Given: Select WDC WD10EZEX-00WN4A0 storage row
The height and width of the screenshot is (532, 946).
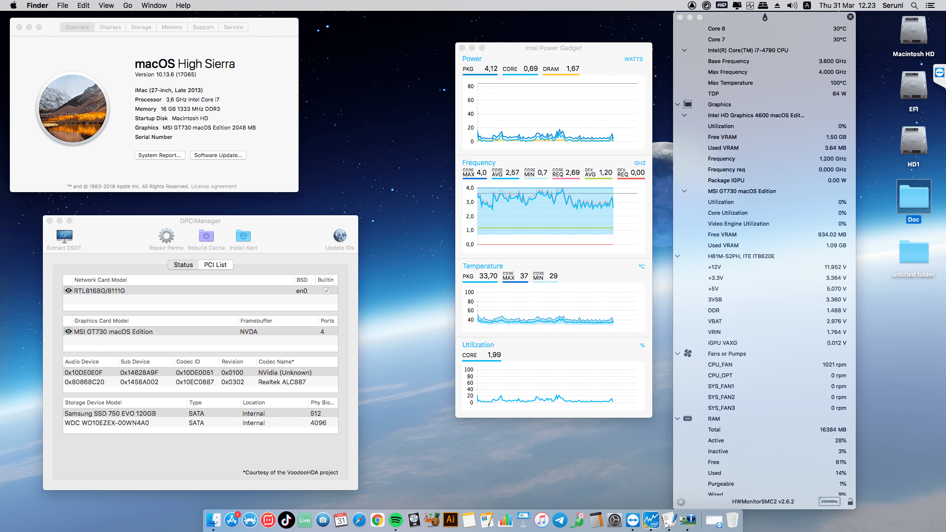Looking at the screenshot, I should (200, 423).
